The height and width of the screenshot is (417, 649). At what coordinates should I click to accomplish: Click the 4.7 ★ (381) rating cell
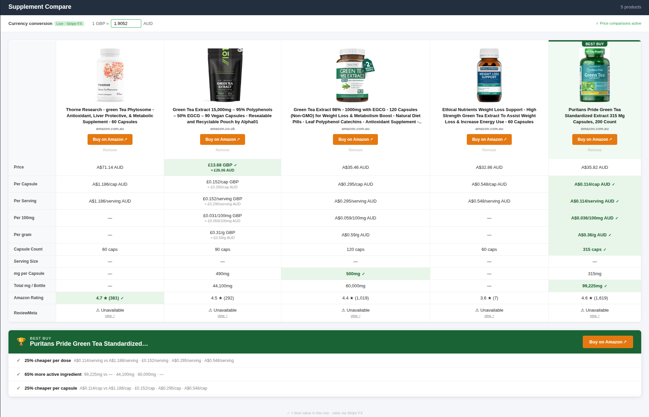[110, 298]
